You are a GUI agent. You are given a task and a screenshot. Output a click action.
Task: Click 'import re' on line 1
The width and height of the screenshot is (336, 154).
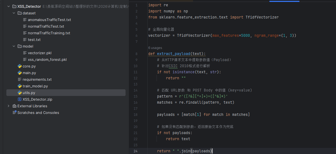(x=158, y=5)
